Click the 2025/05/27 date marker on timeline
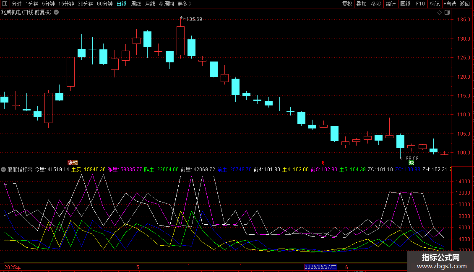The image size is (474, 272). click(x=320, y=267)
